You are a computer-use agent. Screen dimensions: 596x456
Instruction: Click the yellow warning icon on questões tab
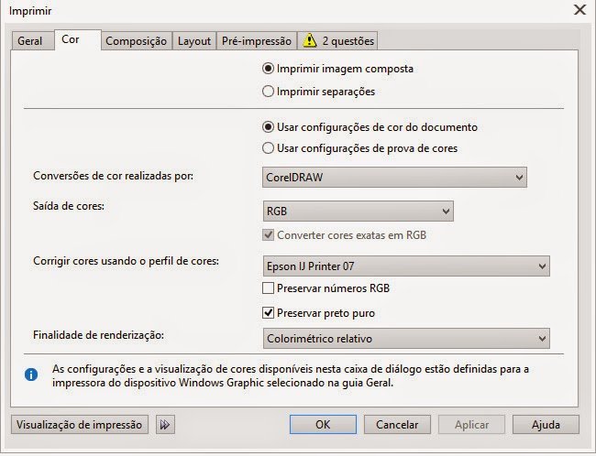[x=310, y=40]
